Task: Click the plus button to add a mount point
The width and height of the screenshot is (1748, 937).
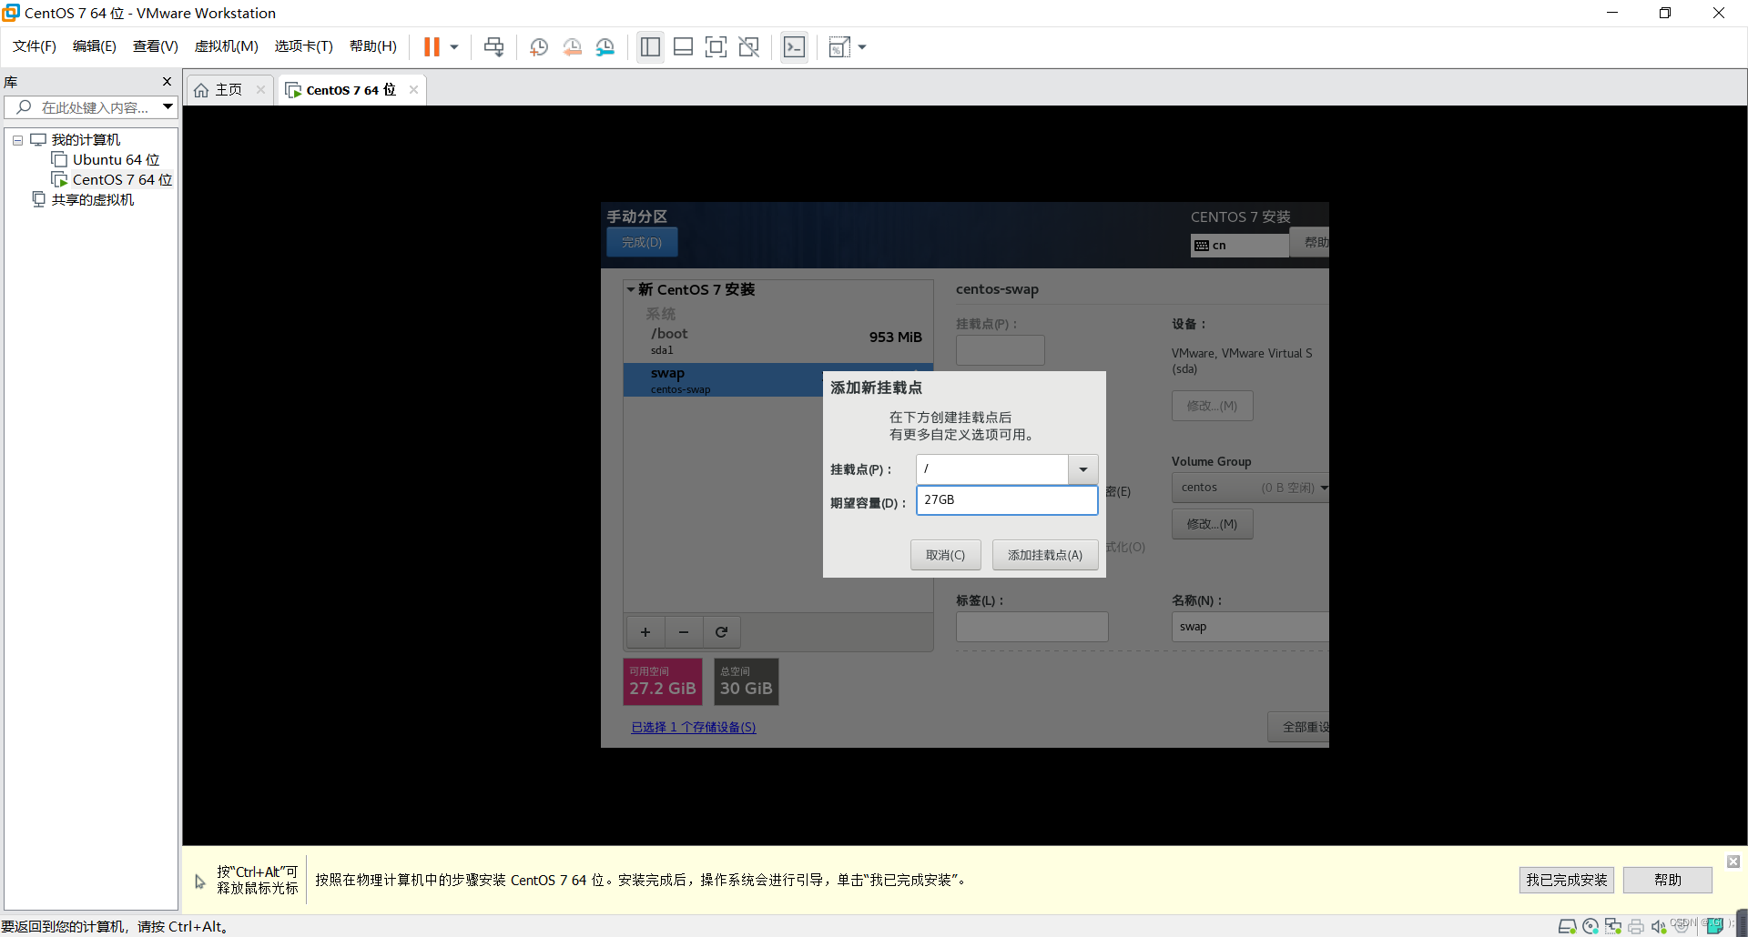Action: coord(645,632)
